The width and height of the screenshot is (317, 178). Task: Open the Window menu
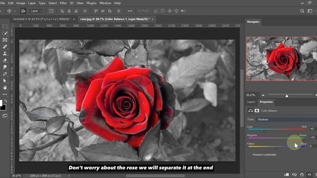106,3
